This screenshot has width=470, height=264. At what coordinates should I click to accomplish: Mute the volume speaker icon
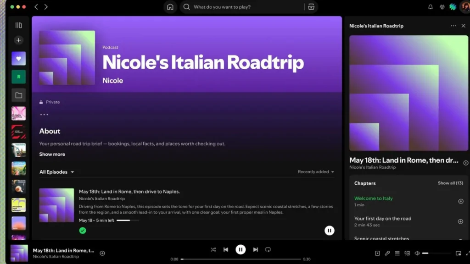pos(417,253)
